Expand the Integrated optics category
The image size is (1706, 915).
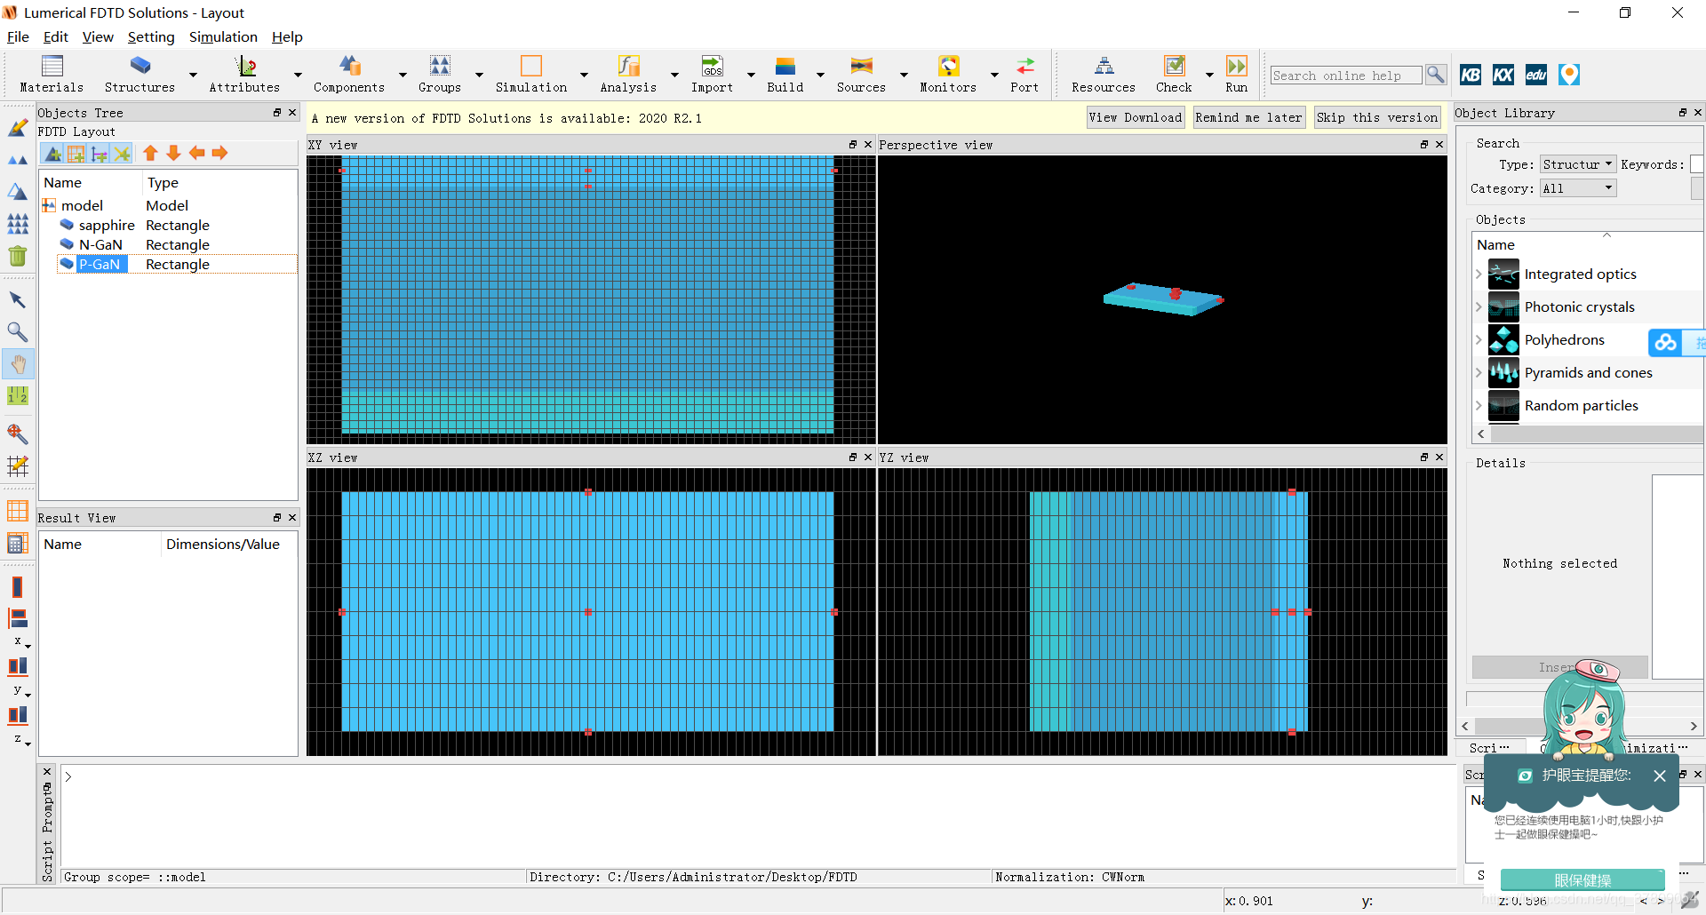click(x=1479, y=274)
